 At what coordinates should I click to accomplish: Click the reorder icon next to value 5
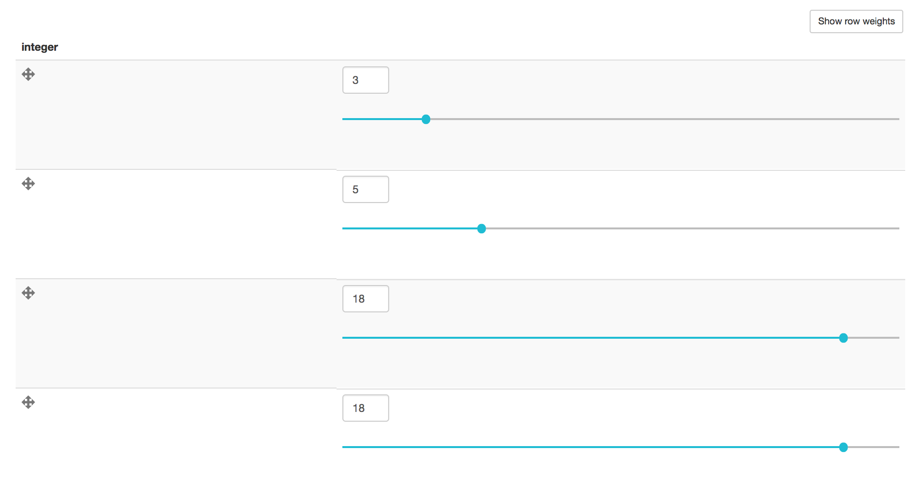tap(28, 184)
